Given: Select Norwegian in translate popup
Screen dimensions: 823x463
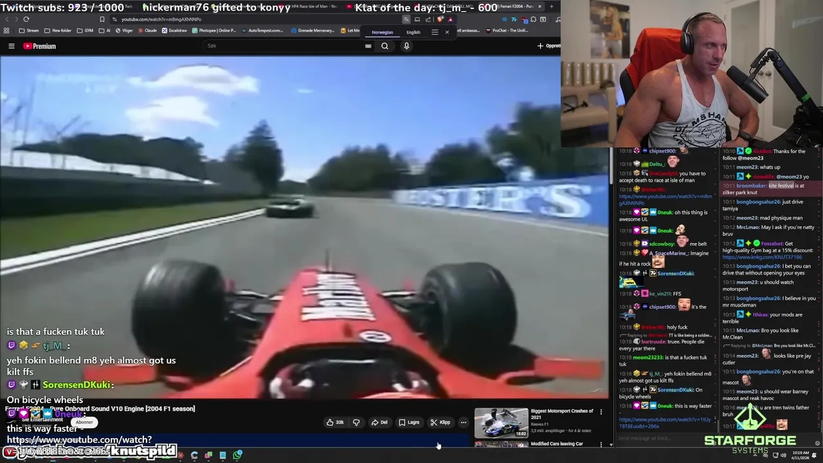Looking at the screenshot, I should (382, 32).
